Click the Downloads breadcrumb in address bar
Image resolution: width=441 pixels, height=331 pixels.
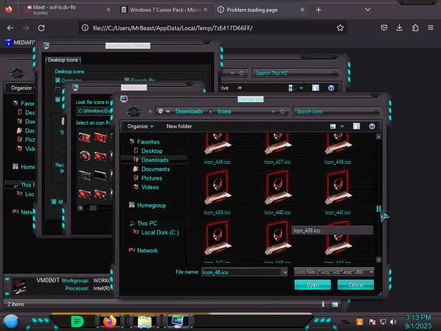(x=189, y=111)
